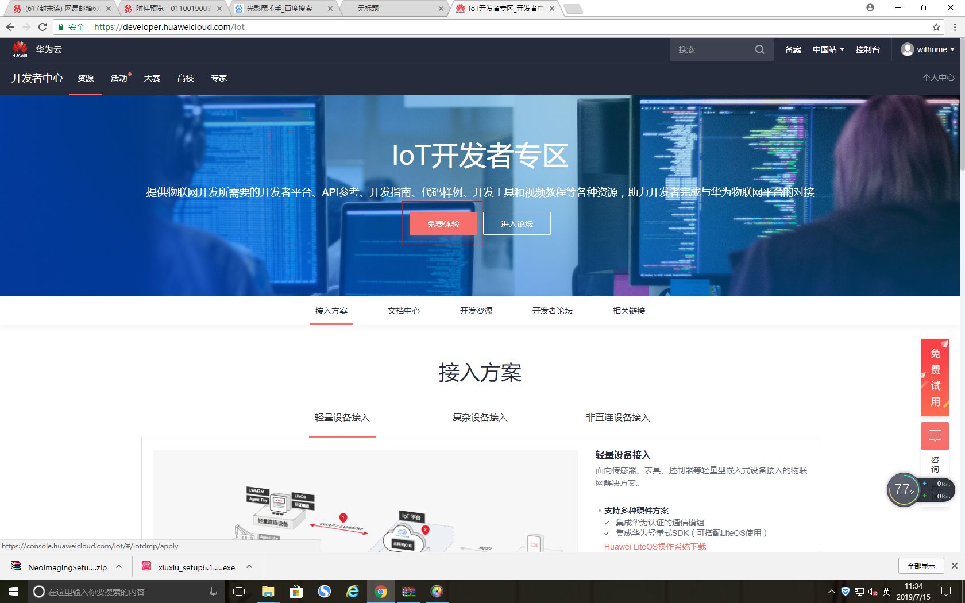Click the 免费体验 button

pyautogui.click(x=443, y=223)
